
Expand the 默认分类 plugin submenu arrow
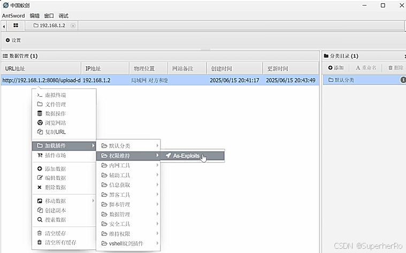157,146
